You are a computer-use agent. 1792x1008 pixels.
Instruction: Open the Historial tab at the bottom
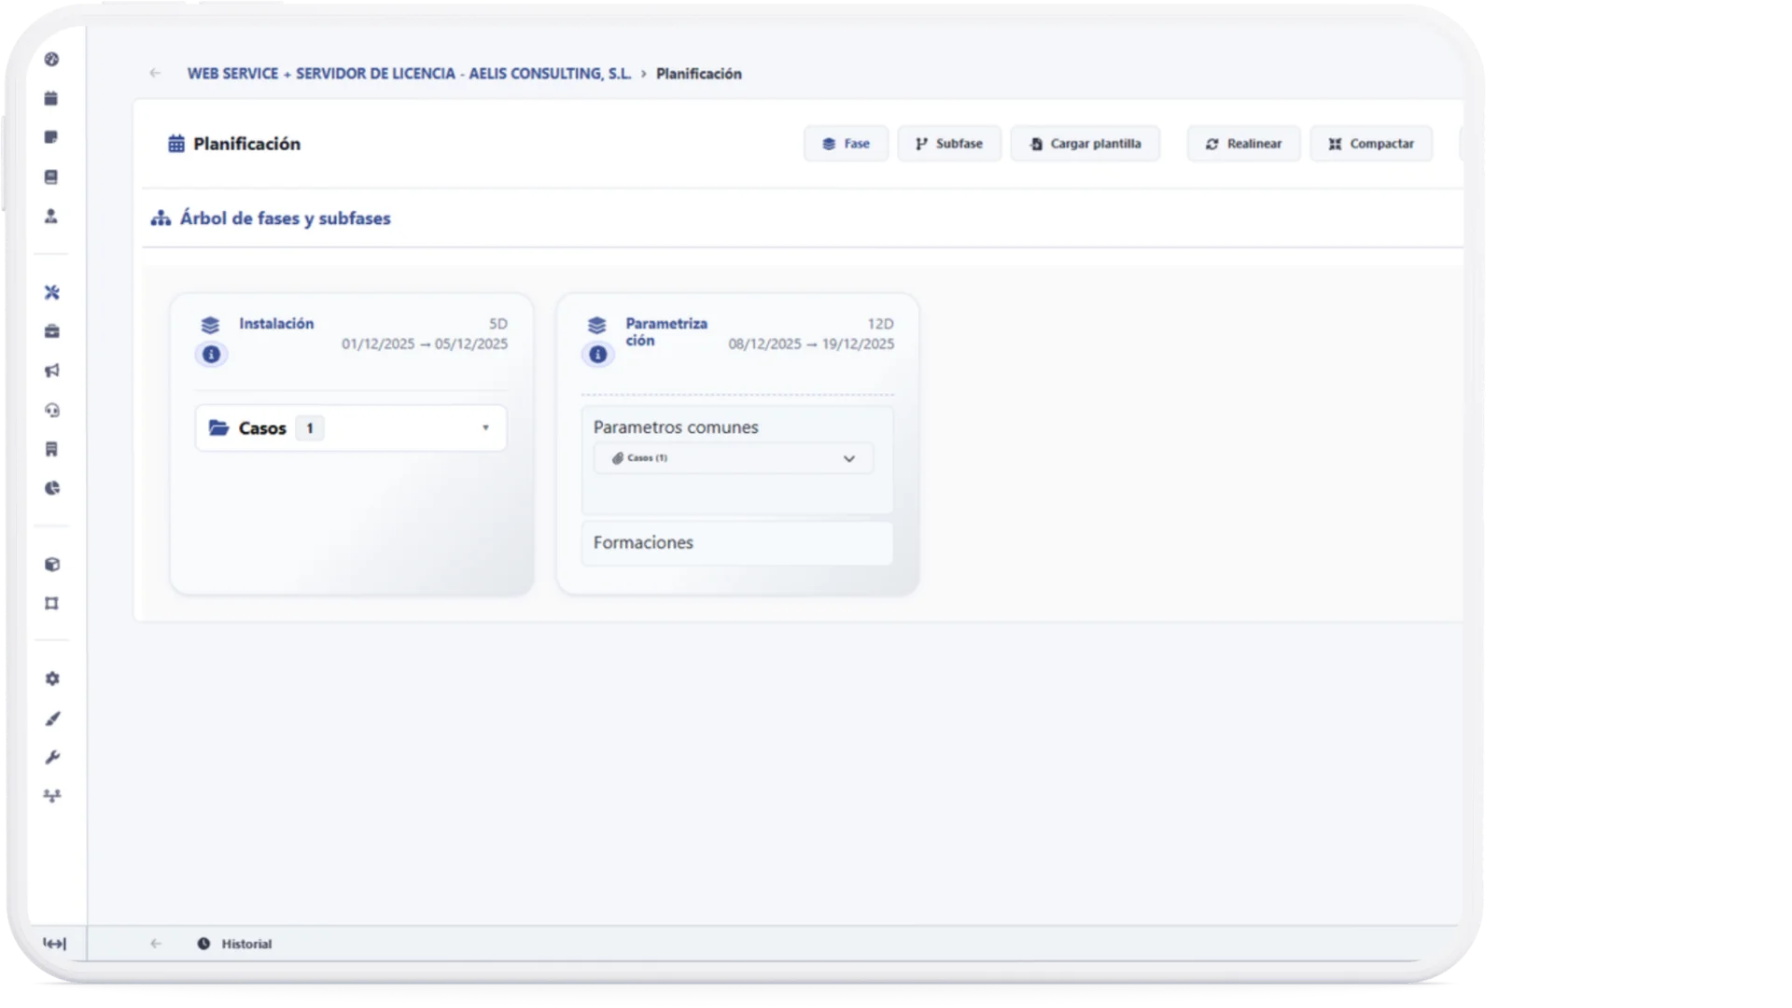(235, 944)
